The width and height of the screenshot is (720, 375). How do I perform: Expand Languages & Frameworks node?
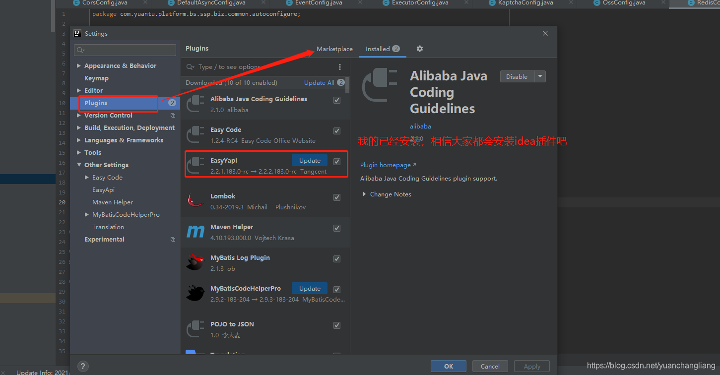click(x=79, y=140)
